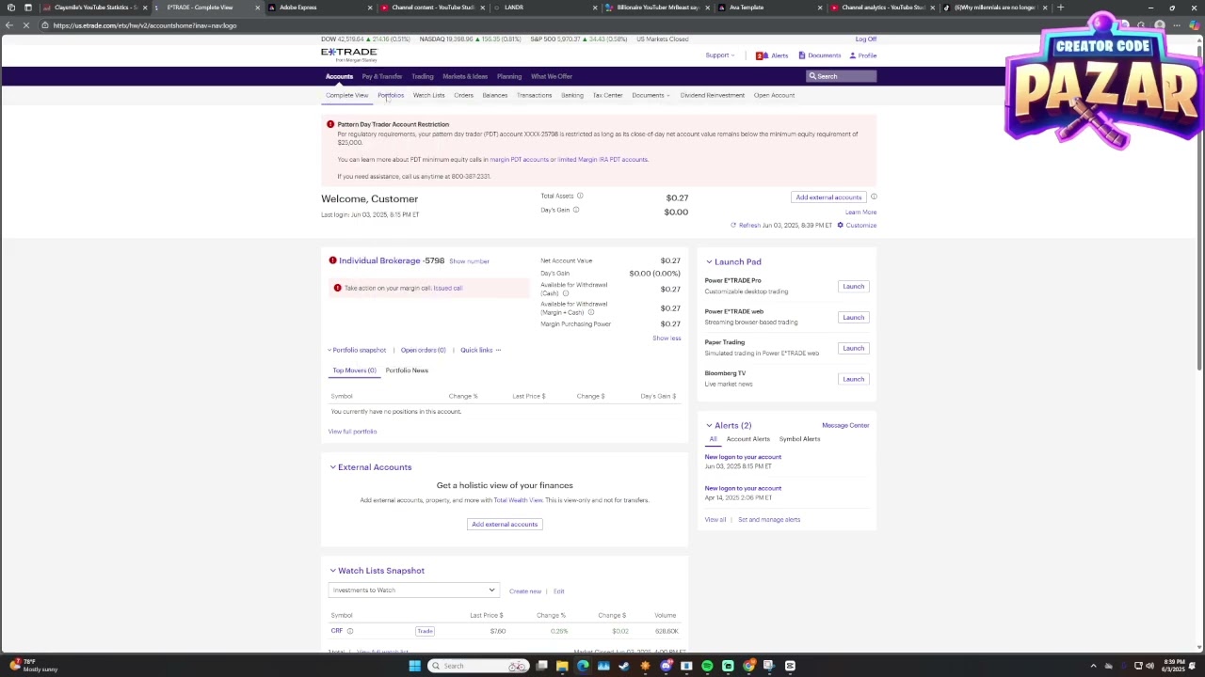Image resolution: width=1205 pixels, height=677 pixels.
Task: Click the page vertical scrollbar
Action: click(x=1199, y=207)
